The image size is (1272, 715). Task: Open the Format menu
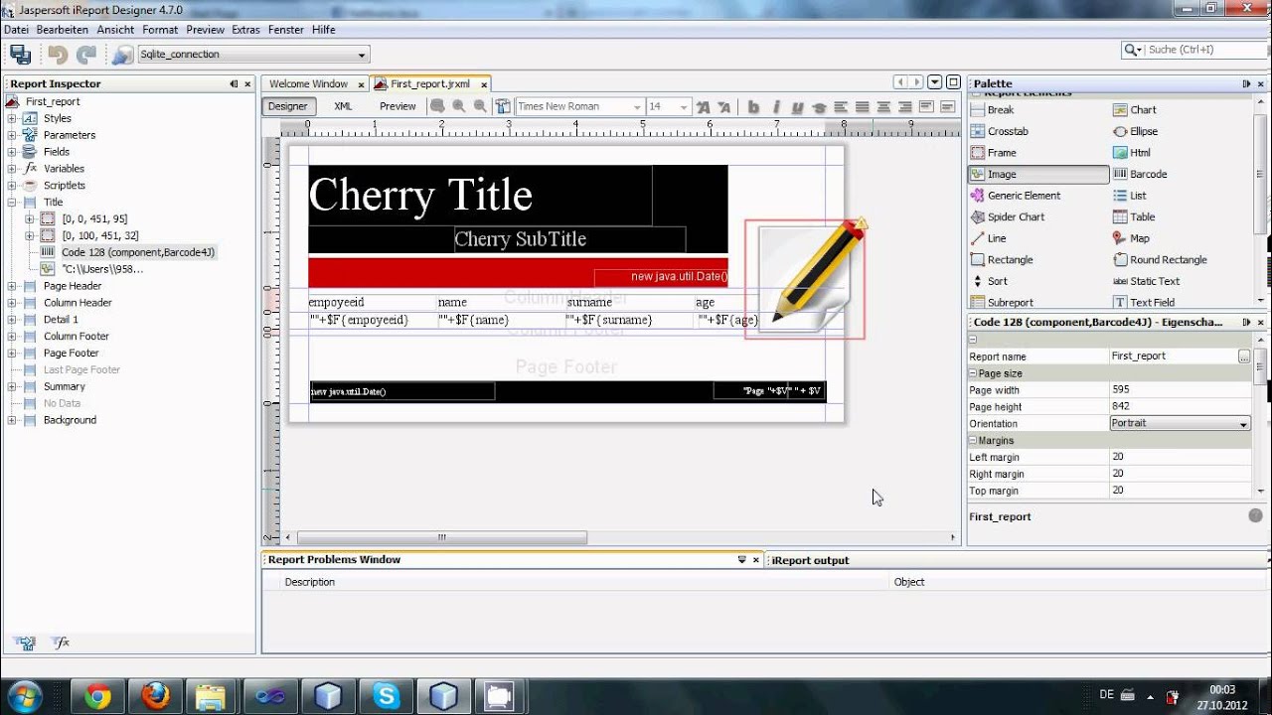160,30
